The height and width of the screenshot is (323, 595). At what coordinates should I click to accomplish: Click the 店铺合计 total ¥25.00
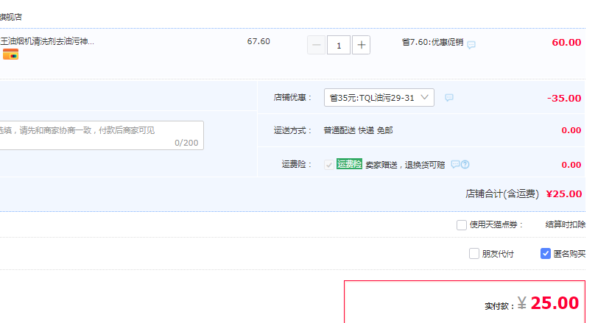(x=564, y=194)
